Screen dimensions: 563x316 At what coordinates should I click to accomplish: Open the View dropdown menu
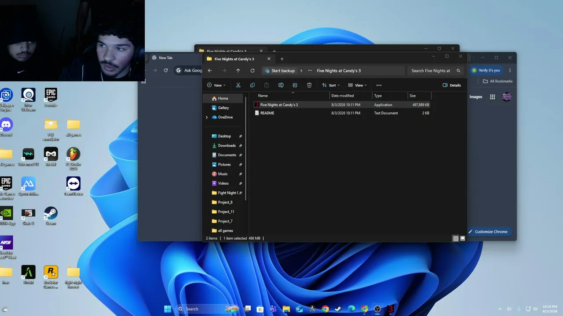coord(357,85)
